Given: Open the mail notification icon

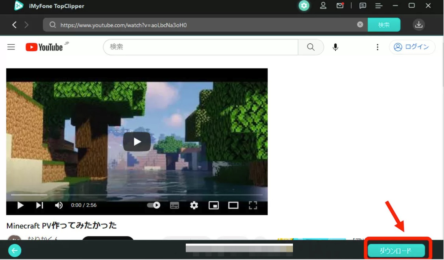Looking at the screenshot, I should coord(340,5).
